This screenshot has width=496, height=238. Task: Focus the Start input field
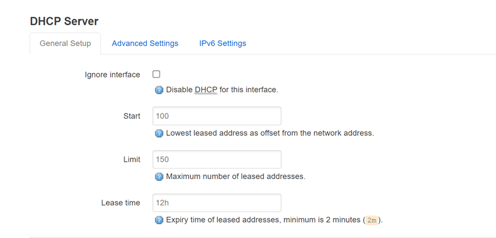pos(217,116)
